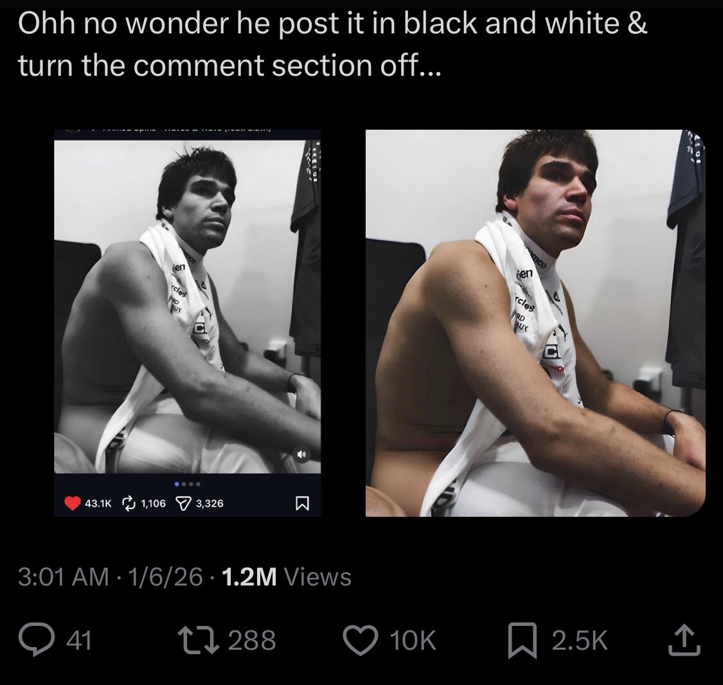Open the black and white image
723x685 pixels.
tap(187, 306)
